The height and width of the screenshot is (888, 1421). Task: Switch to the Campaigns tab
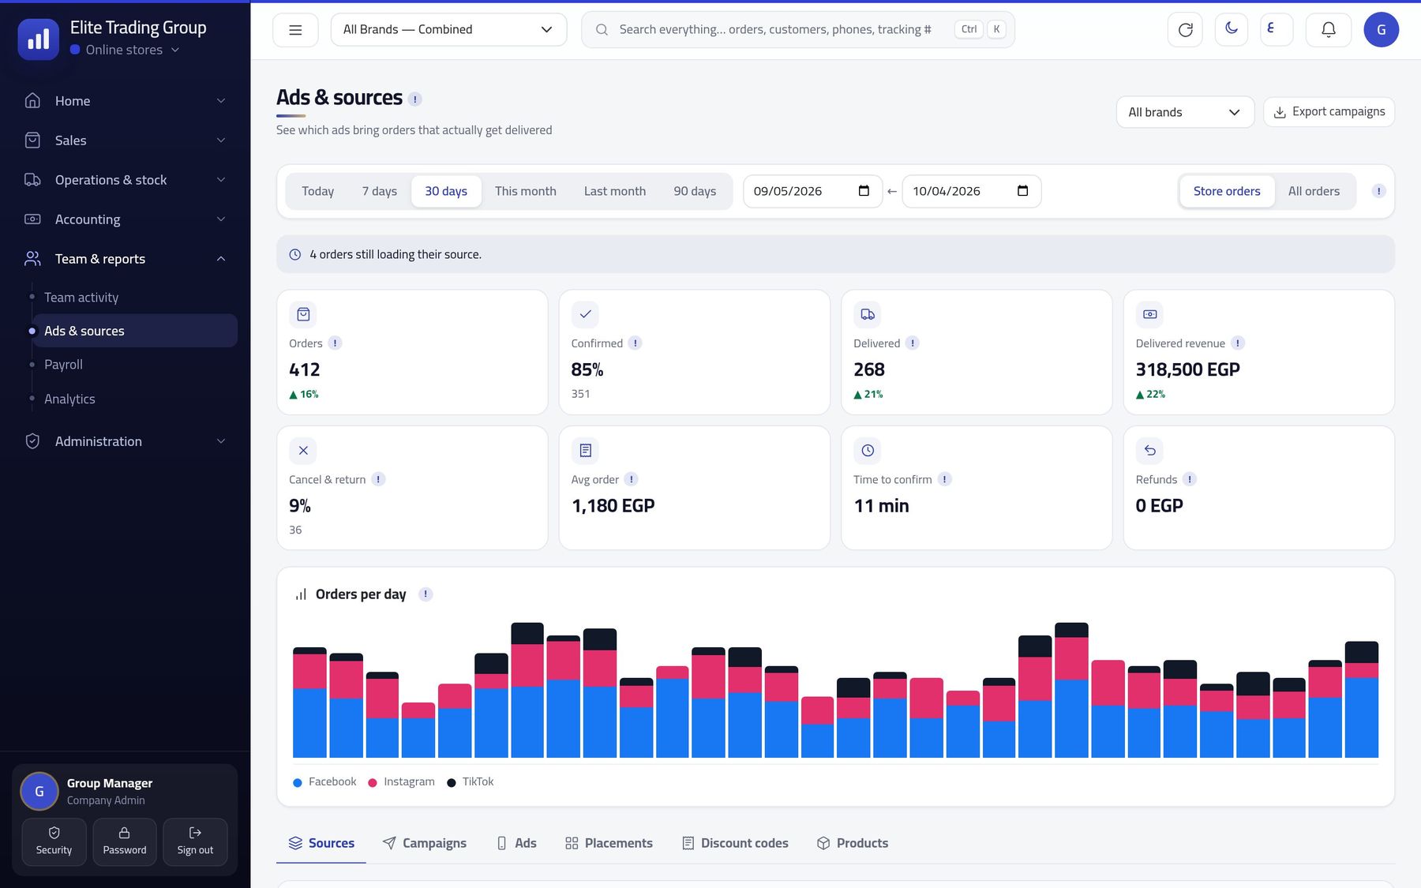tap(425, 843)
